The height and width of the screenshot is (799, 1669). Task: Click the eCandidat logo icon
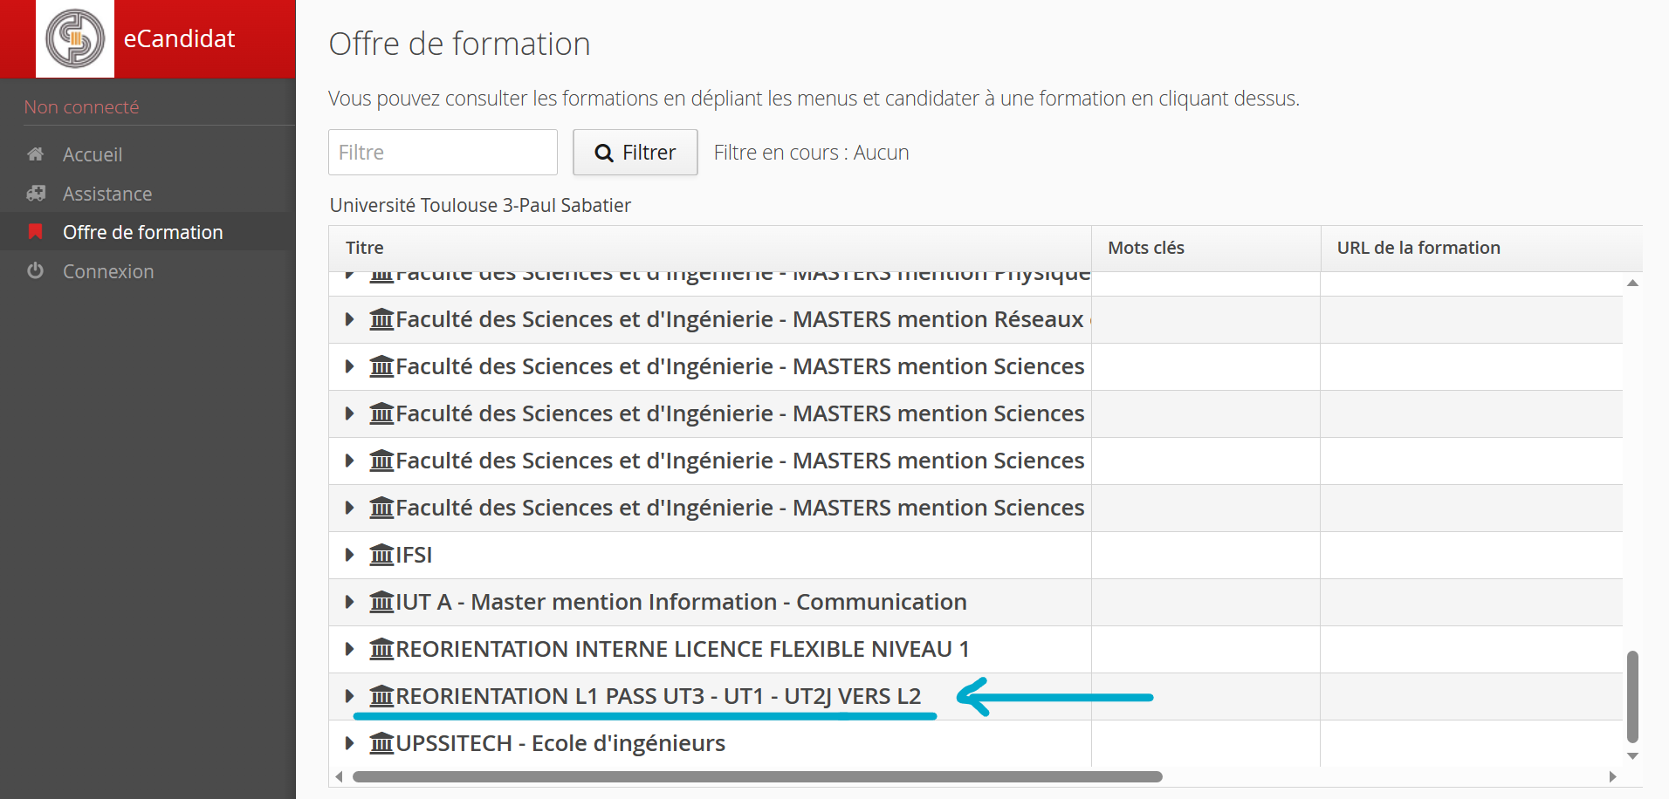(75, 38)
